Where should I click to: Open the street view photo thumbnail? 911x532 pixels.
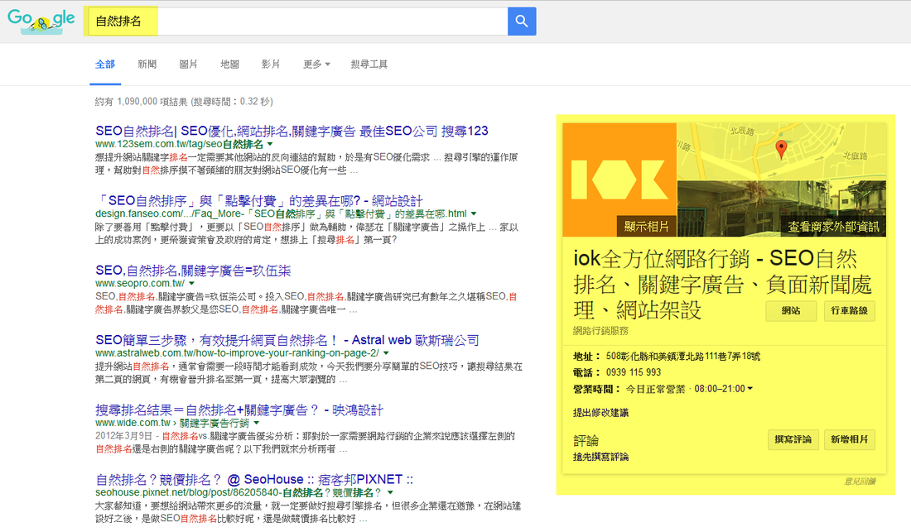coord(782,208)
